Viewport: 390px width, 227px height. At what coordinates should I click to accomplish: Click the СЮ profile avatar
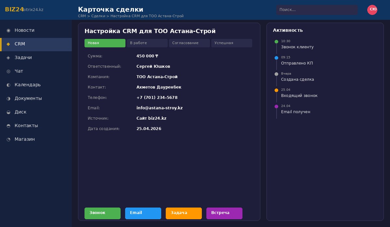click(x=372, y=10)
